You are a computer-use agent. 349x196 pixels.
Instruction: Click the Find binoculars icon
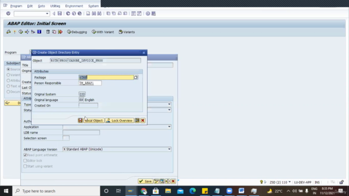tap(94, 14)
